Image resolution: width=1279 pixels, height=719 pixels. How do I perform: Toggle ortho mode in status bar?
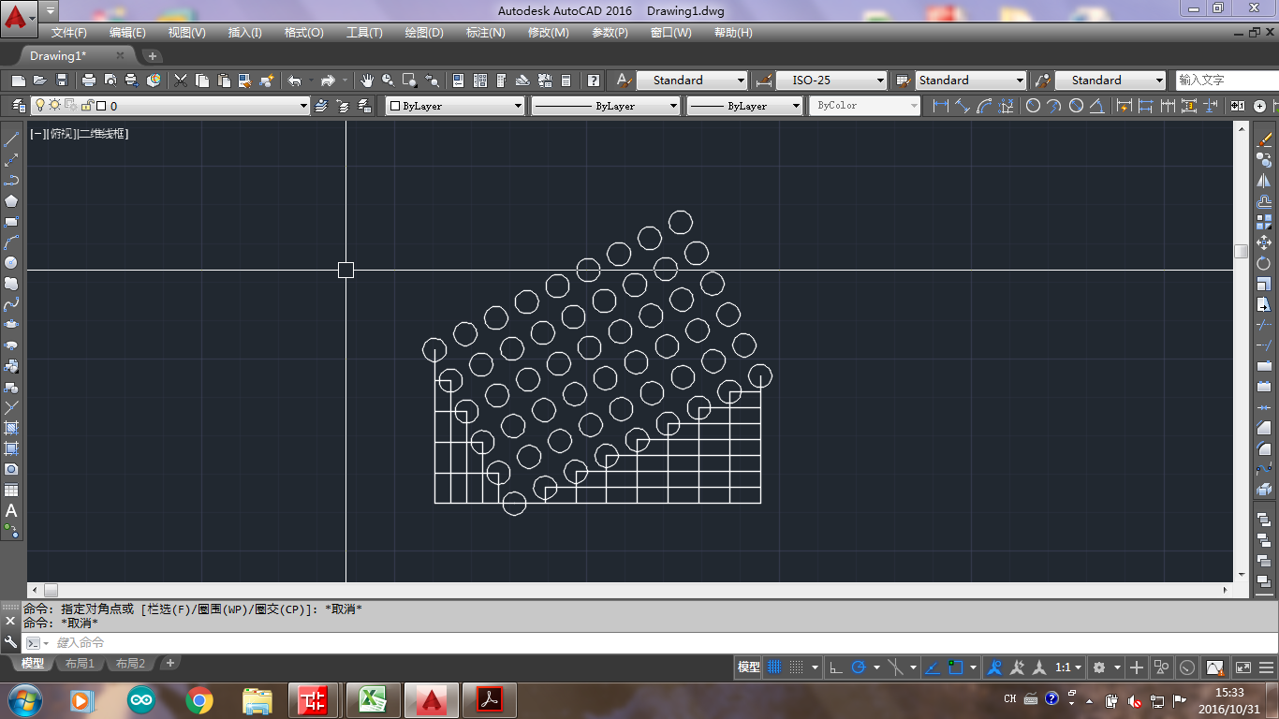point(836,668)
